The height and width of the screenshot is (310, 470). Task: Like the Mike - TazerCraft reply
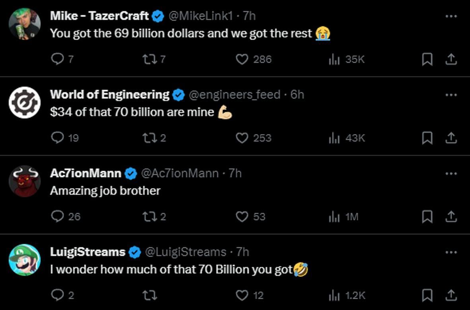point(242,60)
